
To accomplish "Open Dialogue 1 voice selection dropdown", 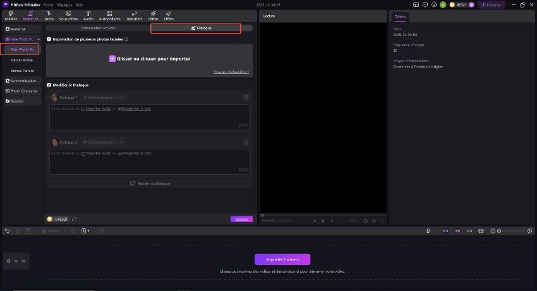I will (x=103, y=97).
